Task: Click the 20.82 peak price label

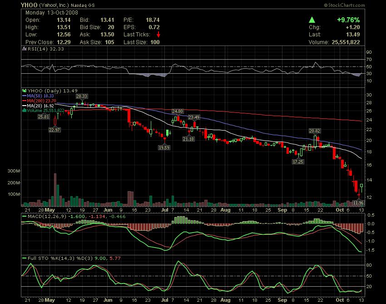Action: click(315, 131)
